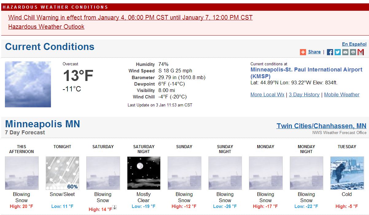369x215 pixels.
Task: Click the Share text link
Action: click(314, 52)
